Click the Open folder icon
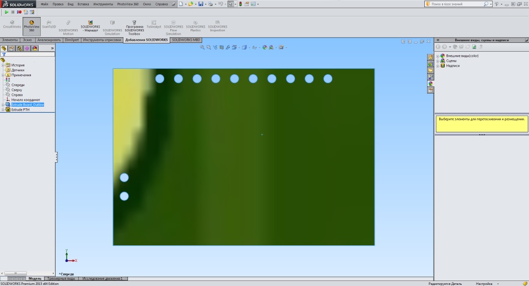The width and height of the screenshot is (529, 286). click(191, 4)
